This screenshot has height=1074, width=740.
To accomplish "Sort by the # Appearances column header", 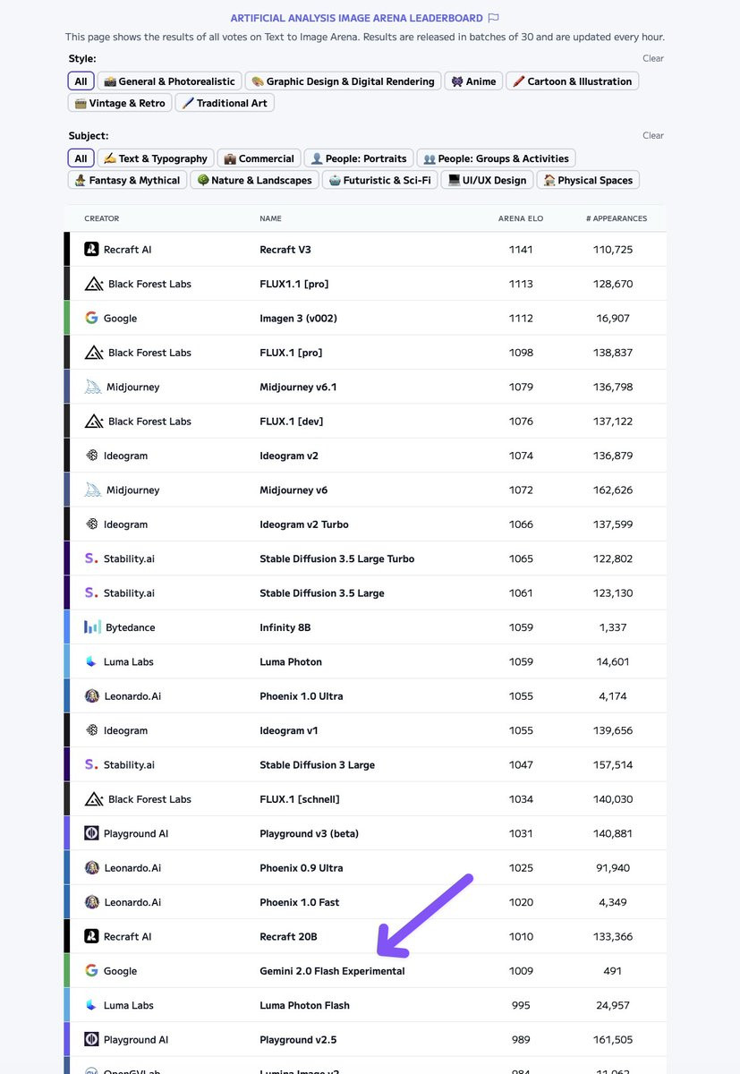I will (617, 218).
